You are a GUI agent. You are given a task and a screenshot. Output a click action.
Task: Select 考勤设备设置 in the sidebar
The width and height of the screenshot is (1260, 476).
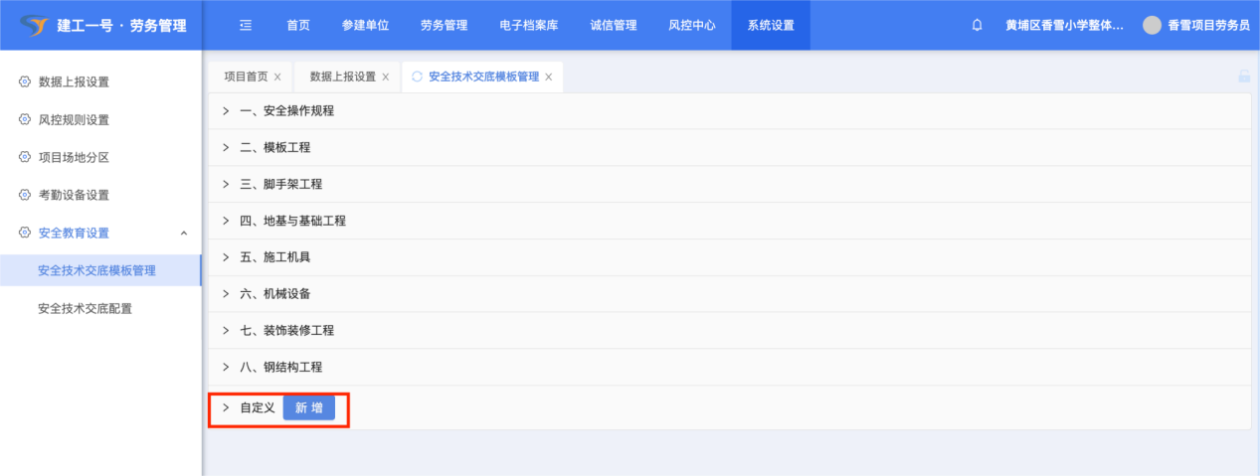click(74, 195)
